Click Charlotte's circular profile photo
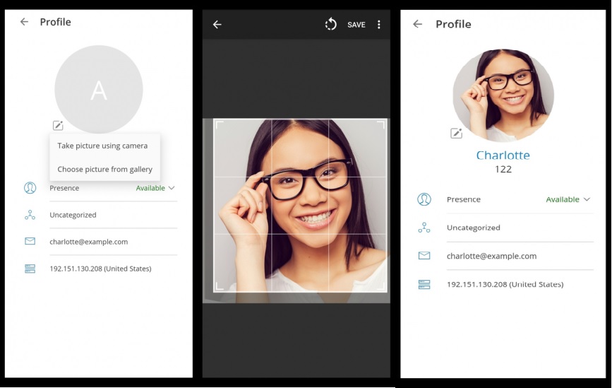612x388 pixels. click(503, 95)
